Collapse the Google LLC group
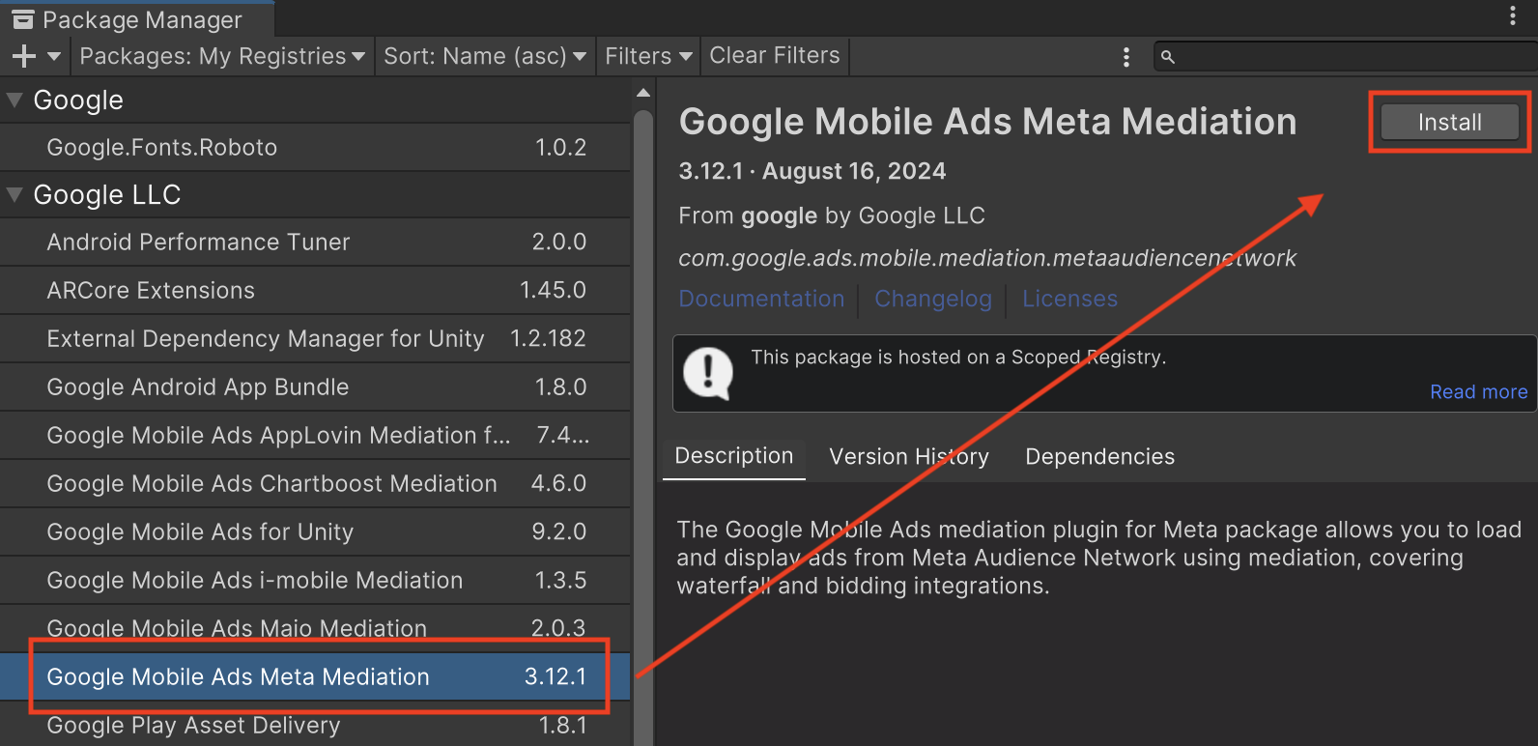 [14, 194]
